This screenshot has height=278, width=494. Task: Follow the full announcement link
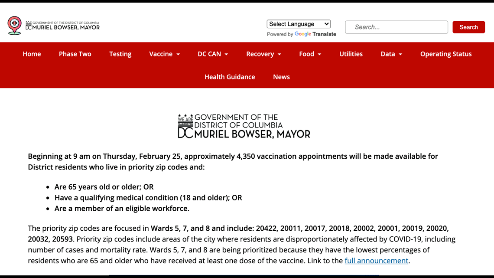pos(377,261)
